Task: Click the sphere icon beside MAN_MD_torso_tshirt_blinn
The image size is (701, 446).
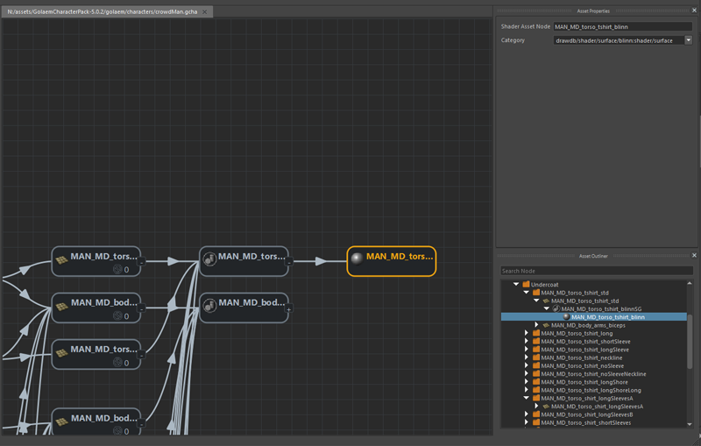Action: click(x=566, y=317)
